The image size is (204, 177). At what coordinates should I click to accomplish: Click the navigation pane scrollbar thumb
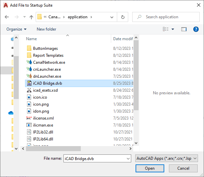(16, 77)
